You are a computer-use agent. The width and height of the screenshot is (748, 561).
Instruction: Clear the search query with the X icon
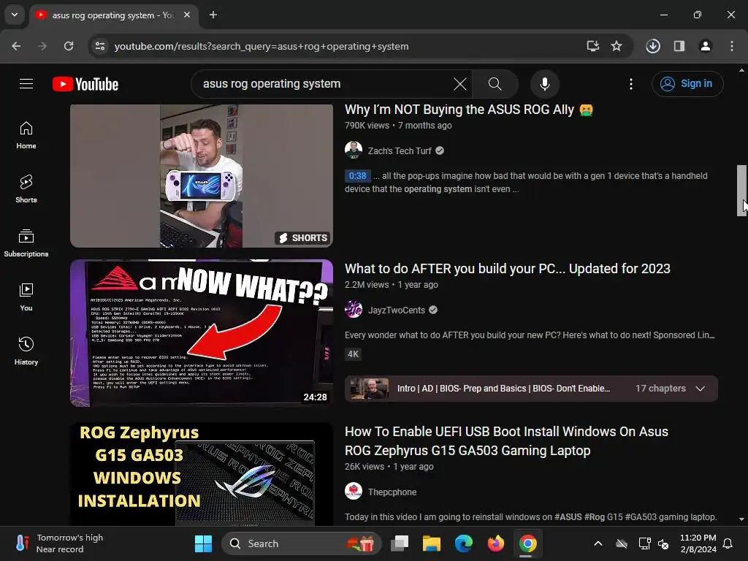[x=460, y=84]
